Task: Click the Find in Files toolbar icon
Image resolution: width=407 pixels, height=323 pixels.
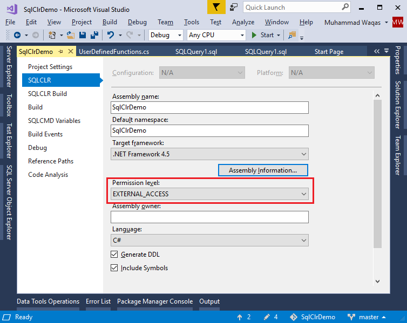Action: click(292, 35)
